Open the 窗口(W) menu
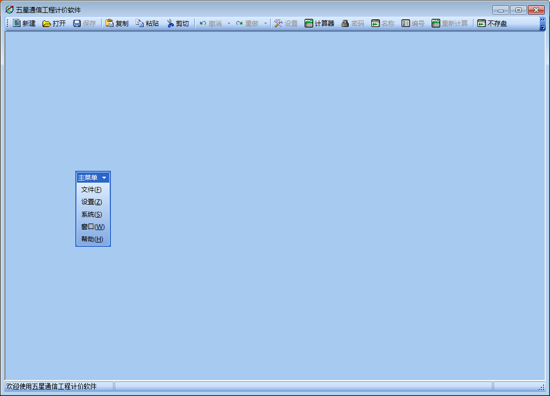The height and width of the screenshot is (396, 550). [93, 226]
